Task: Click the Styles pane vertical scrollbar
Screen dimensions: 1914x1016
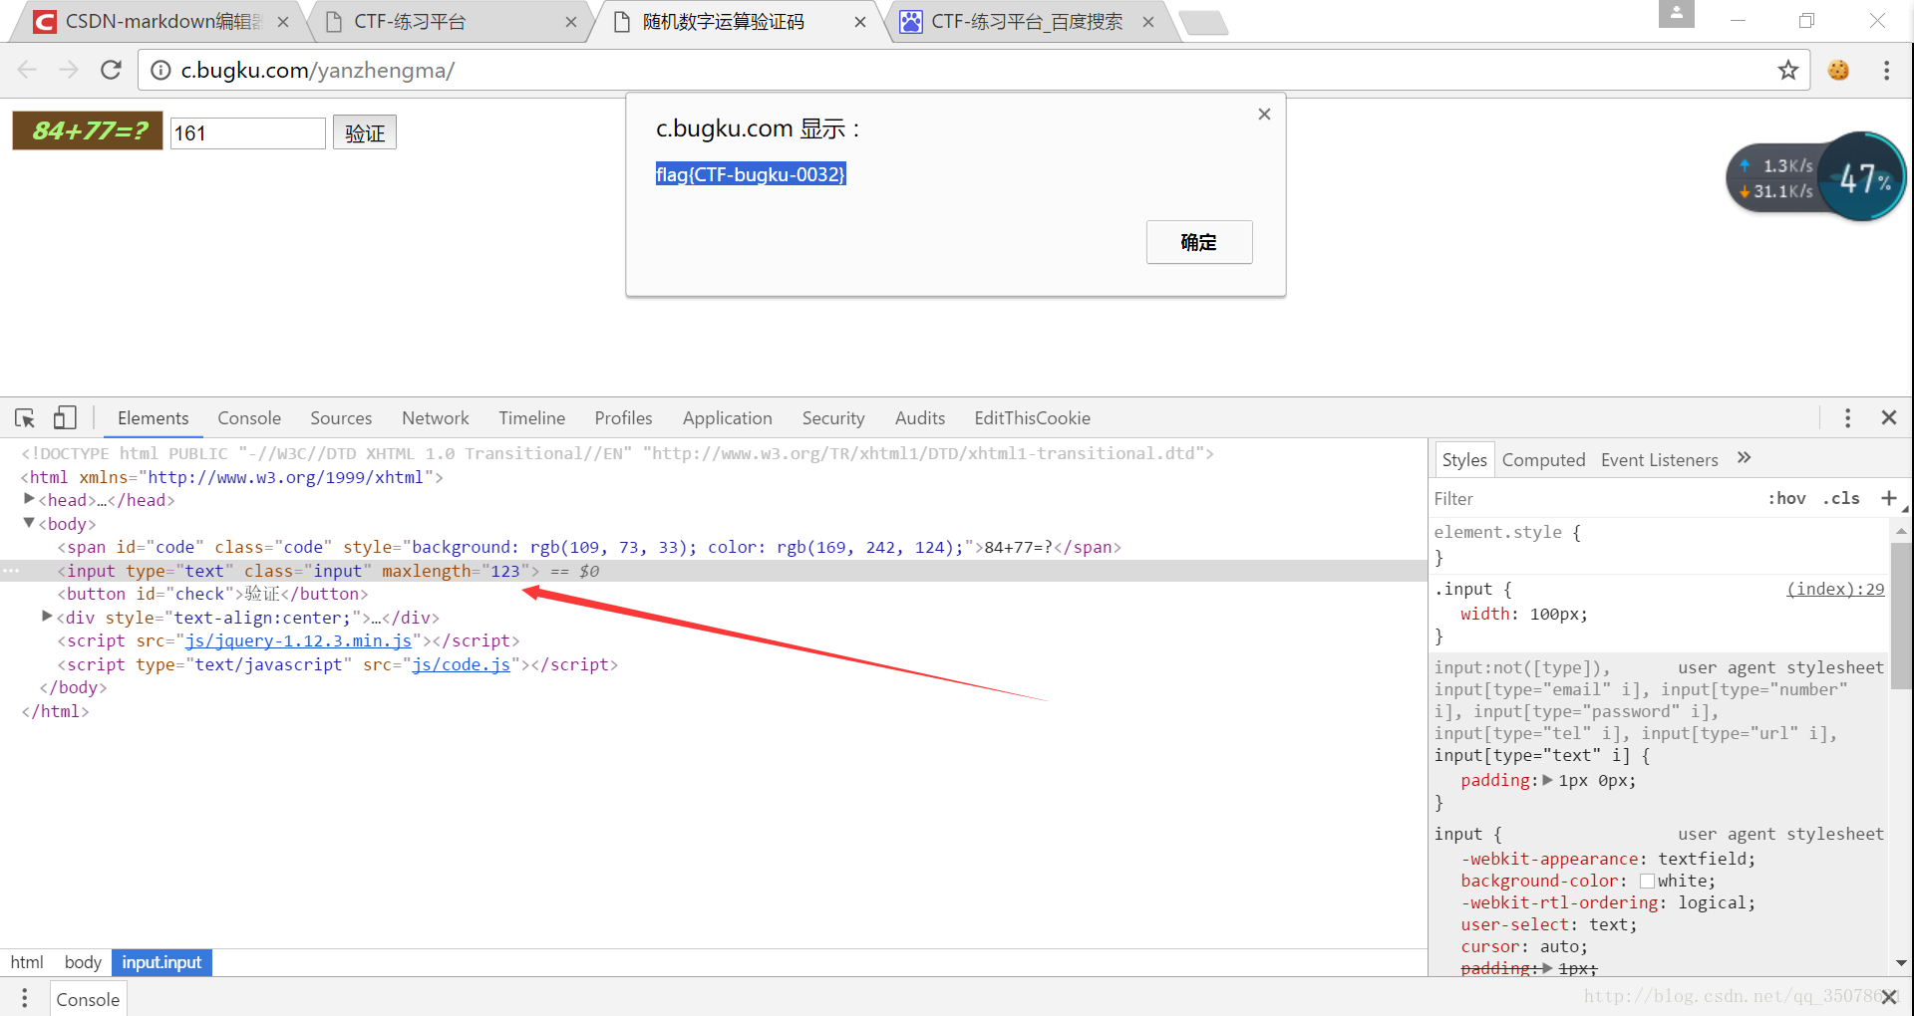Action: click(1900, 618)
